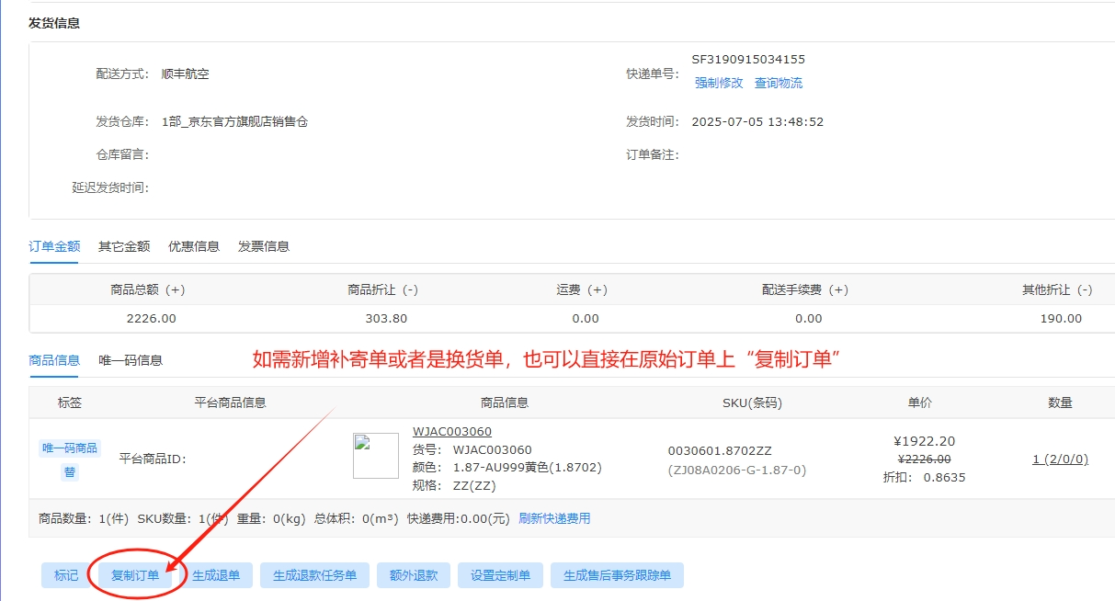Viewport: 1115px width, 601px height.
Task: Click the 复制订单 button
Action: point(135,575)
